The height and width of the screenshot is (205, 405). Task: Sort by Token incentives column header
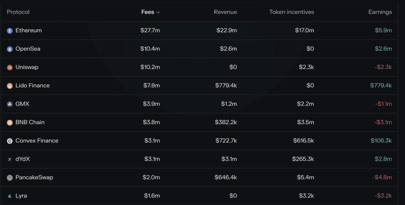[x=291, y=12]
